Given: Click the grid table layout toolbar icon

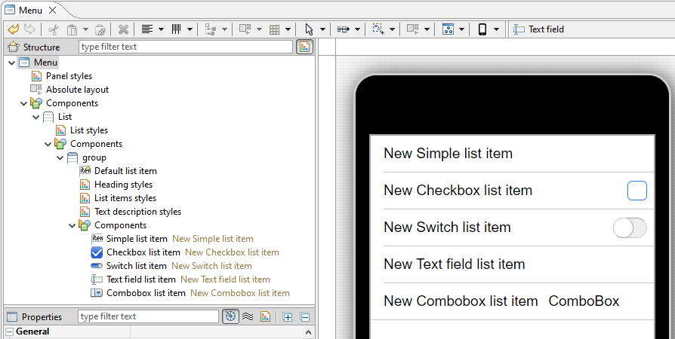Looking at the screenshot, I should (x=275, y=29).
